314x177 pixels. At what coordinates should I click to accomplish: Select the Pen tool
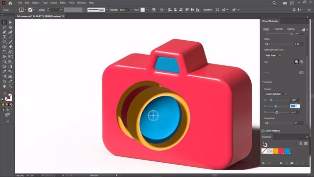point(4,32)
